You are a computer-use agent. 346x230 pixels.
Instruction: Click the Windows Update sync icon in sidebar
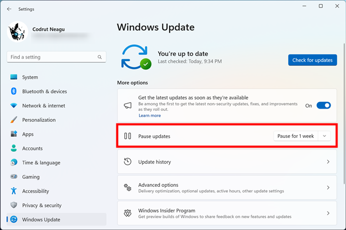click(14, 219)
